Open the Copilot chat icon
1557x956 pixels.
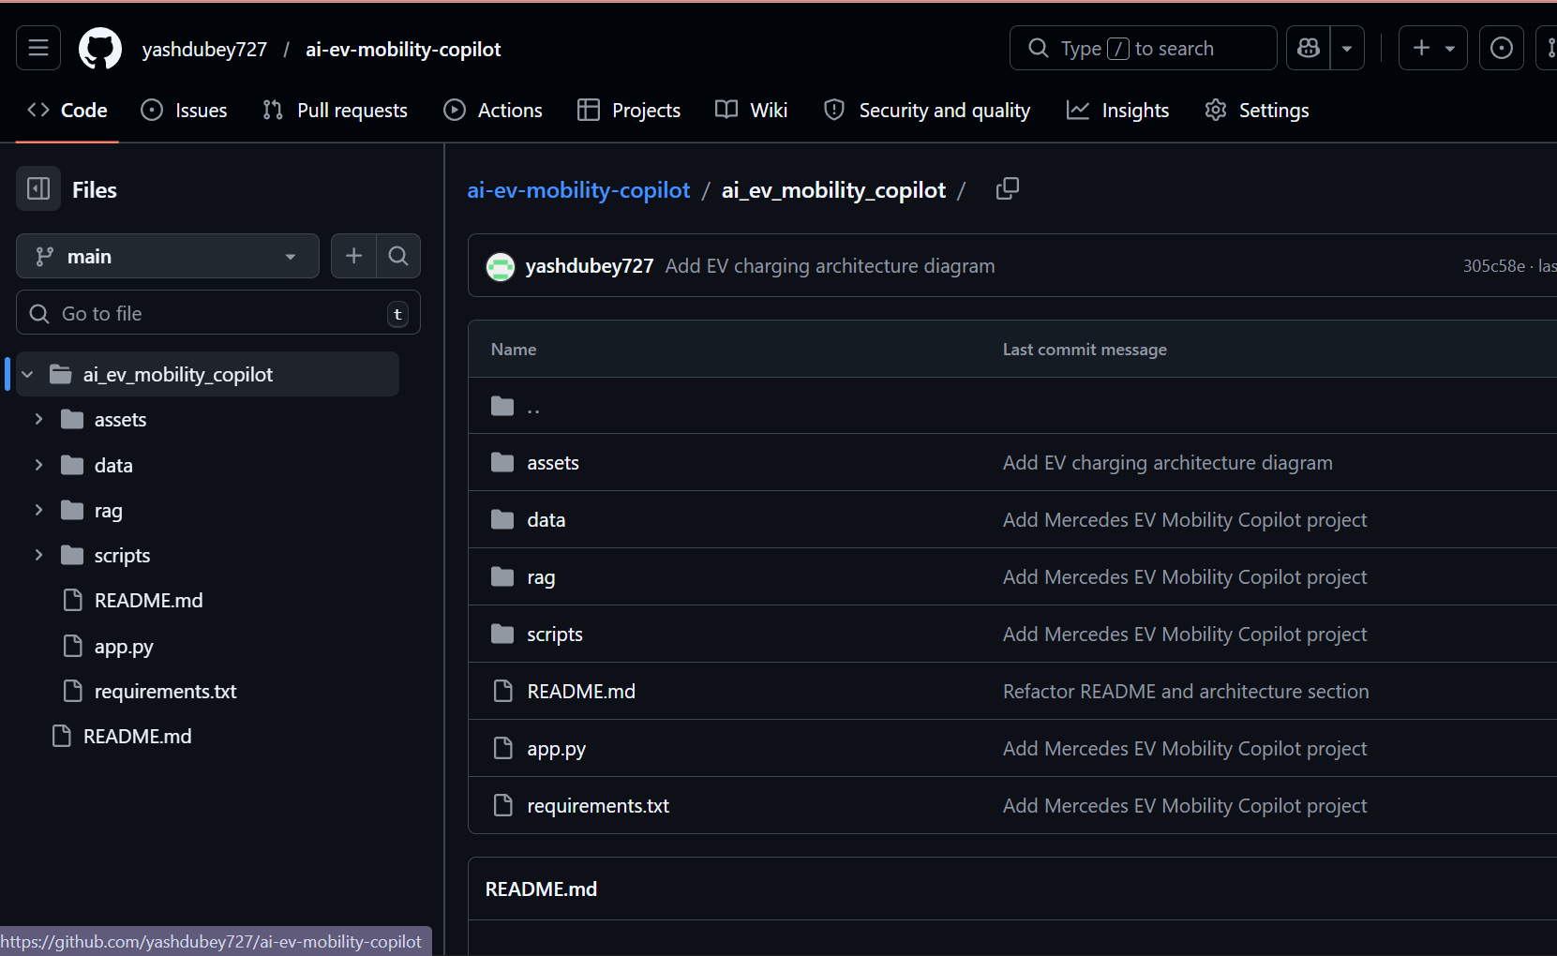tap(1309, 48)
